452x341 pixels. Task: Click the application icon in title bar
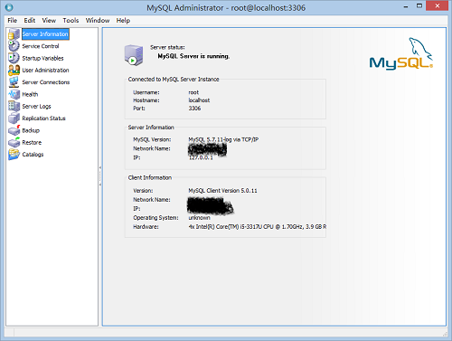point(9,7)
